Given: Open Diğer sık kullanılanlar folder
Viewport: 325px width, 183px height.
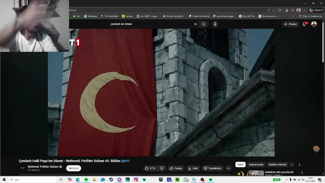Looking at the screenshot, I should tap(311, 16).
